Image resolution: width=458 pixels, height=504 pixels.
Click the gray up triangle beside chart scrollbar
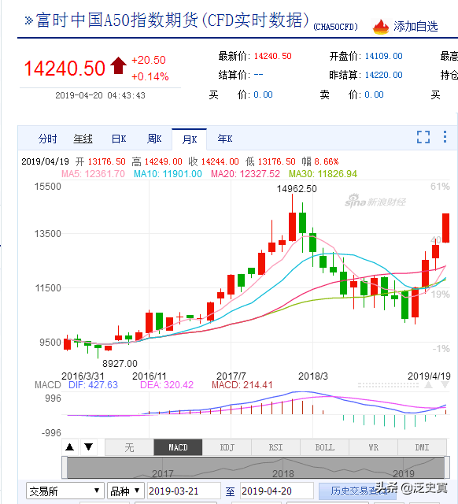pos(428,385)
